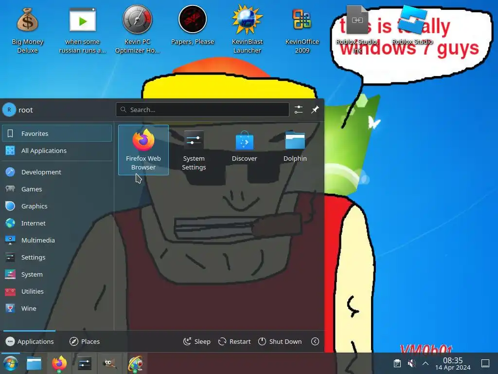Show All Applications list

click(x=57, y=150)
